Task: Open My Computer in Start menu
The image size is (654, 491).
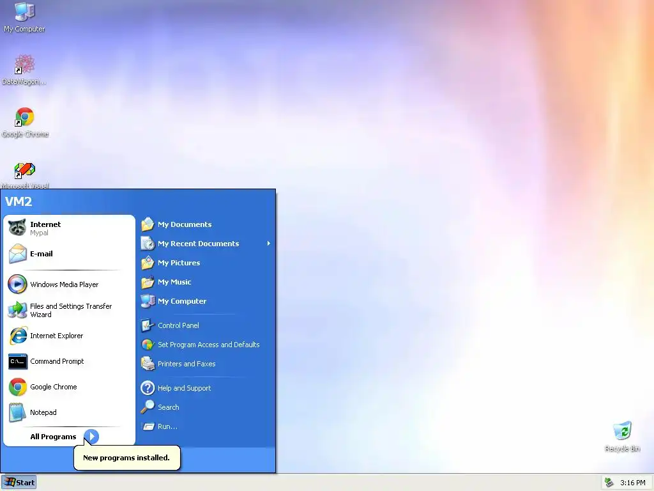Action: [206, 301]
